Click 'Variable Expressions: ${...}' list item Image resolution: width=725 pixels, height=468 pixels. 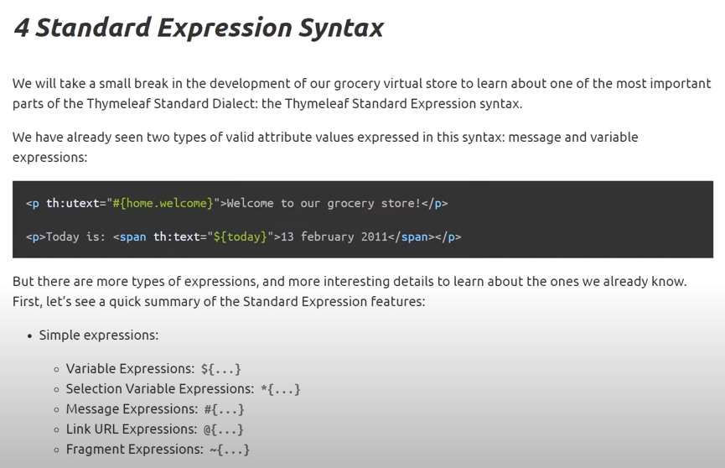[153, 369]
